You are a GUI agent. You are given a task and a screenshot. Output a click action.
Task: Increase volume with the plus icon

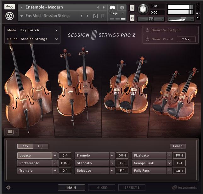pos(192,20)
